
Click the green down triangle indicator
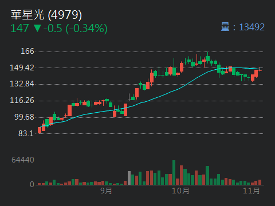[37, 28]
